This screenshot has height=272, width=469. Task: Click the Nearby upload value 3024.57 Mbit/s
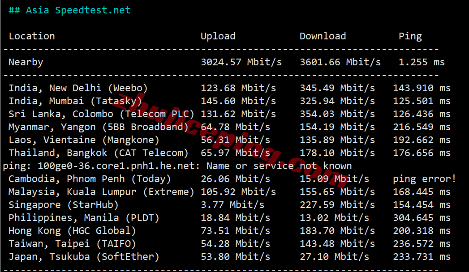241,62
